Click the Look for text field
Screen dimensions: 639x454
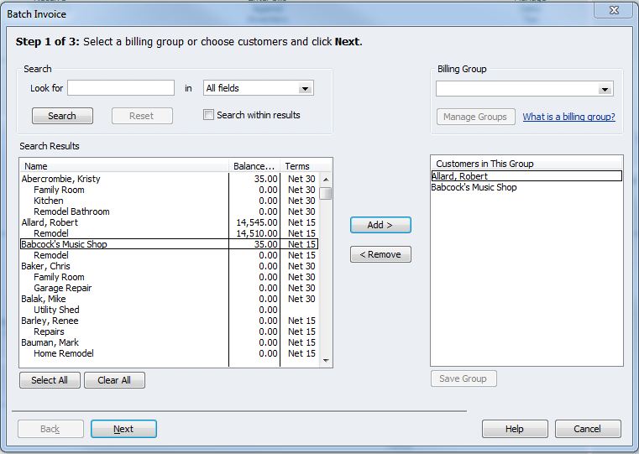click(x=121, y=88)
